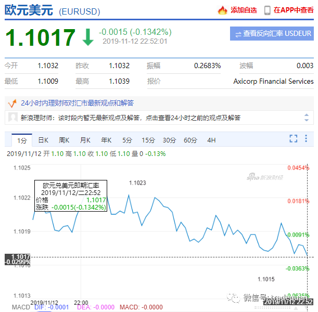Screen dimensions: 318x312
Task: Click the 振幅 value 0.2683%
Action: 207,66
